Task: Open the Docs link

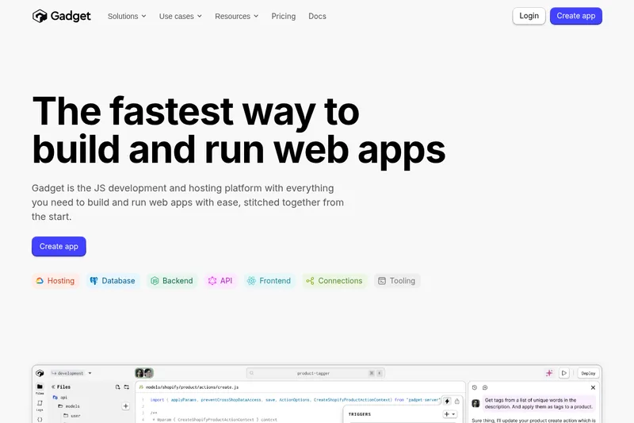Action: [x=317, y=16]
